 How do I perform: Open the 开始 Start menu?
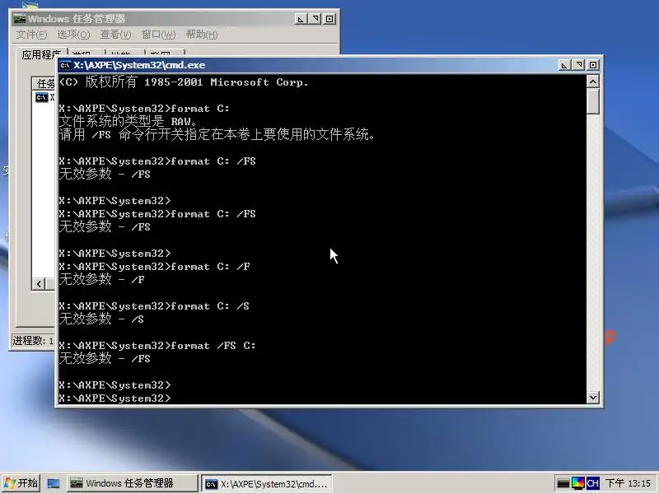coord(21,483)
